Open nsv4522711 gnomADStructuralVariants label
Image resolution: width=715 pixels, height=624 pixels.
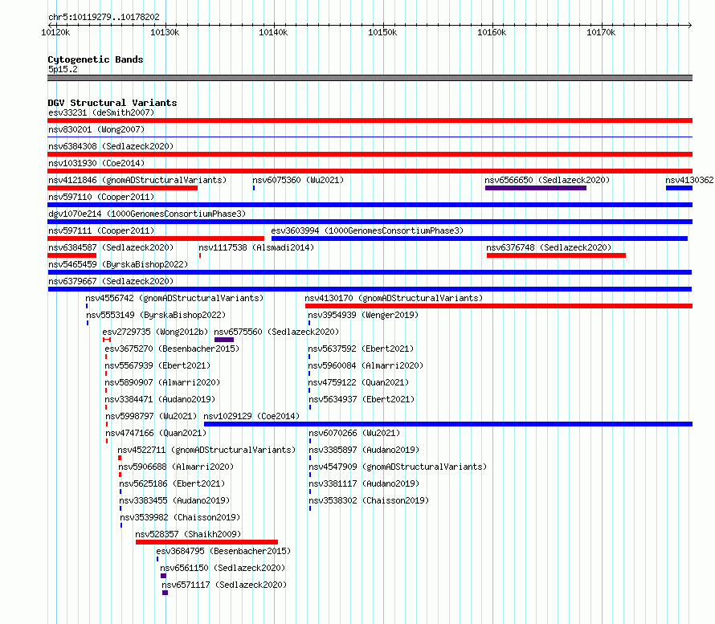[206, 450]
